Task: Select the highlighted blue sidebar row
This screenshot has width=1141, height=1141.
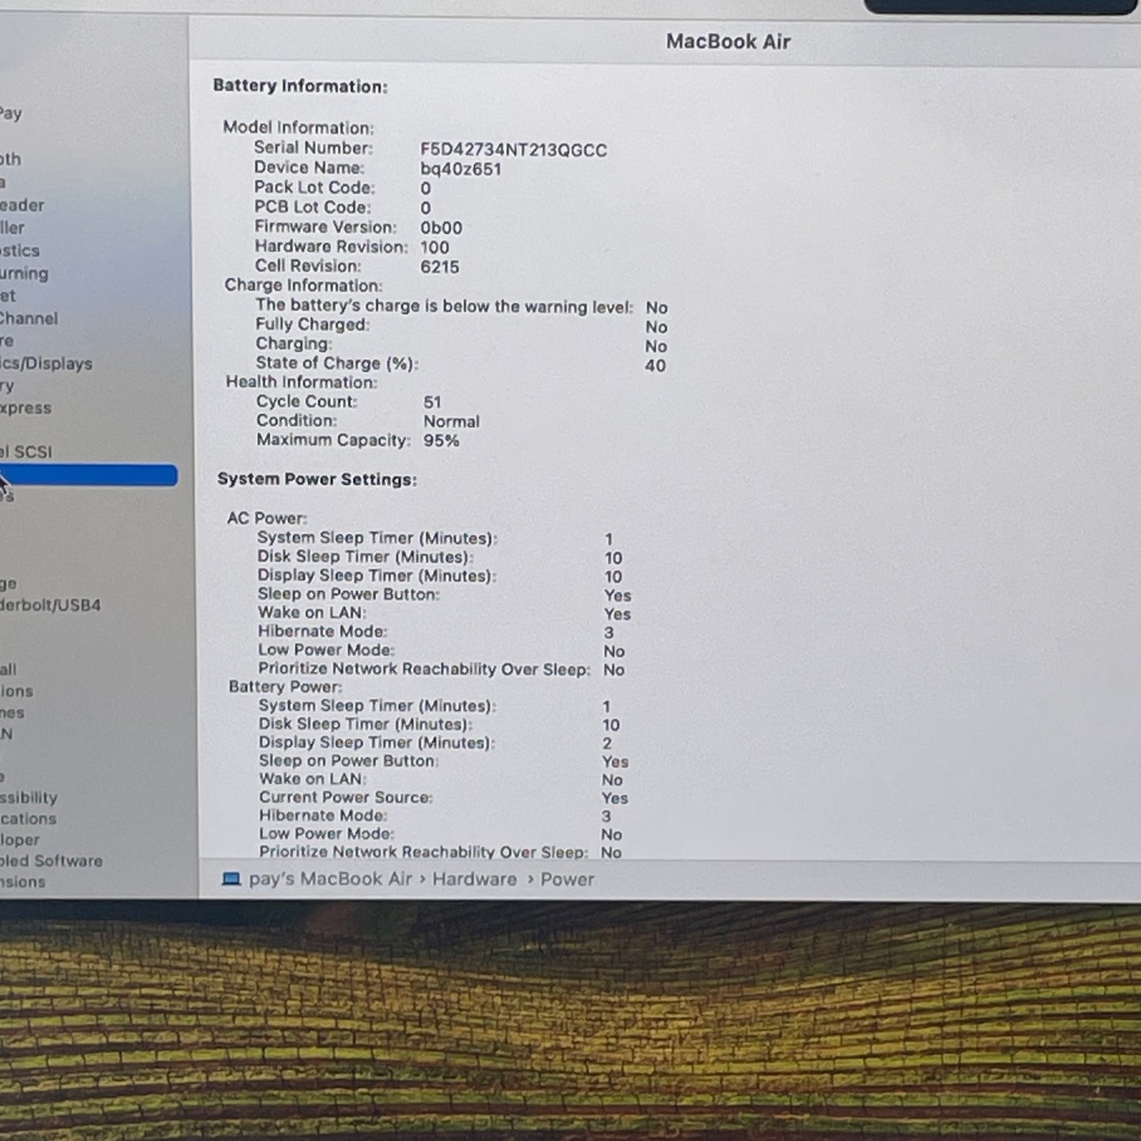Action: coord(88,475)
